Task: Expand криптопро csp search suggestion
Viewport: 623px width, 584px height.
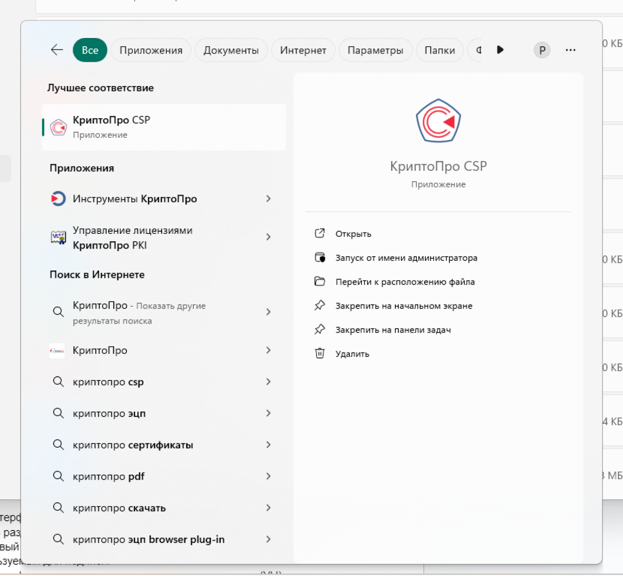Action: pos(268,382)
